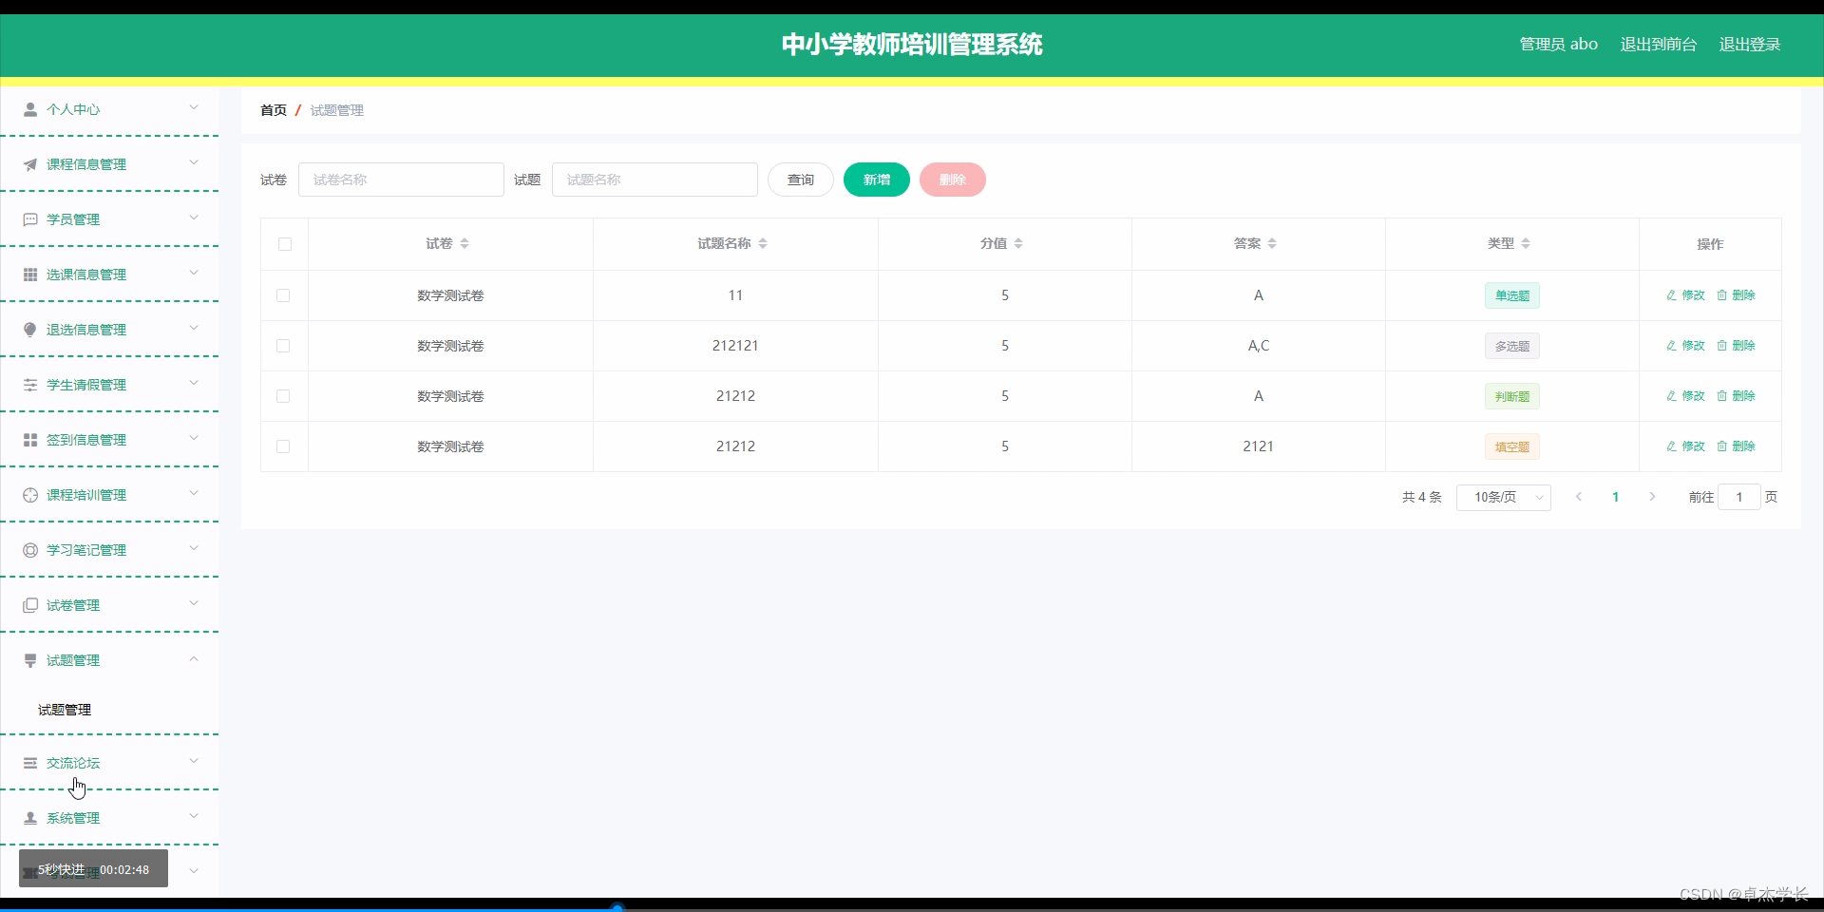The image size is (1824, 912).
Task: Click the 选课信息管理 grid icon
Action: 29,273
